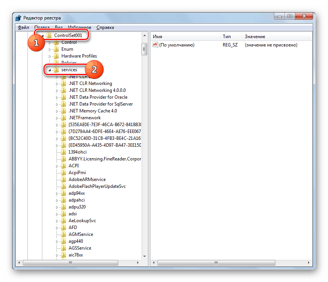Image resolution: width=328 pixels, height=282 pixels.
Task: Open the Вид menu
Action: pyautogui.click(x=58, y=27)
